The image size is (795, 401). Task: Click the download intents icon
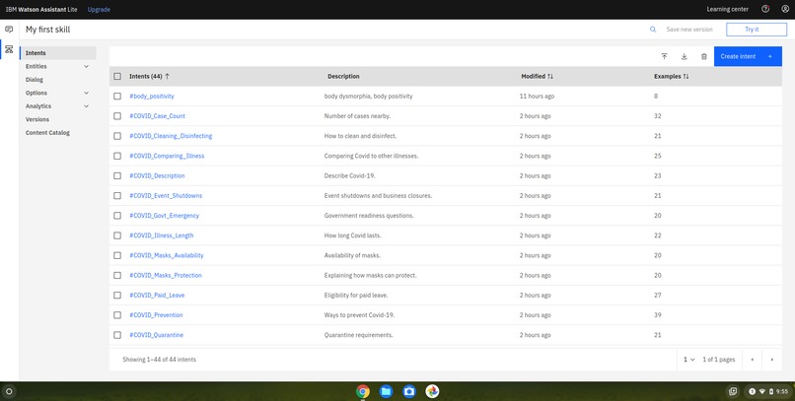pos(684,56)
